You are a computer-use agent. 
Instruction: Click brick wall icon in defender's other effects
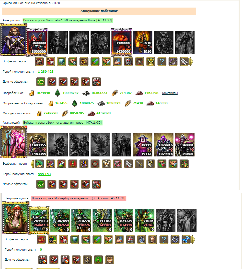(109, 260)
